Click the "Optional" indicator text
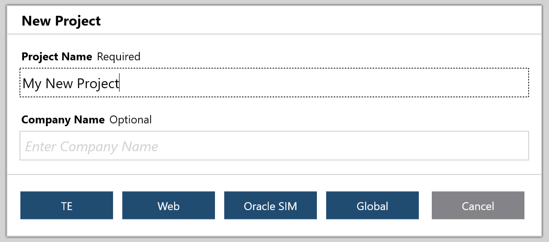The width and height of the screenshot is (549, 242). (x=131, y=120)
